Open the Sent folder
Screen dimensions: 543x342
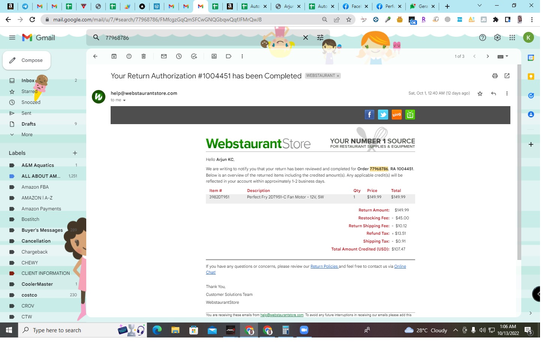point(26,114)
